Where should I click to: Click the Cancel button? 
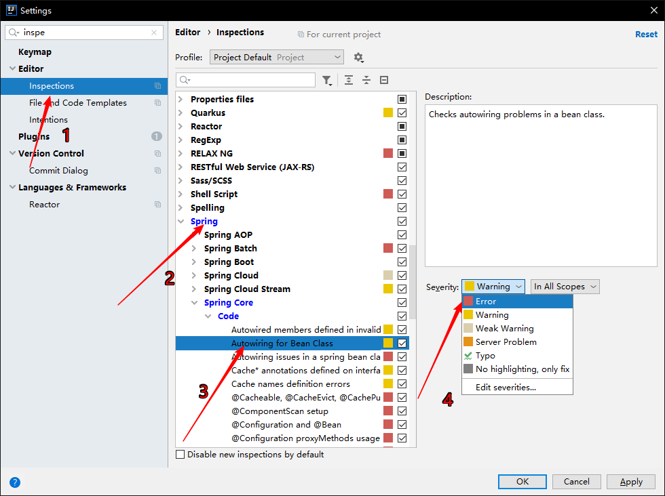pyautogui.click(x=576, y=482)
